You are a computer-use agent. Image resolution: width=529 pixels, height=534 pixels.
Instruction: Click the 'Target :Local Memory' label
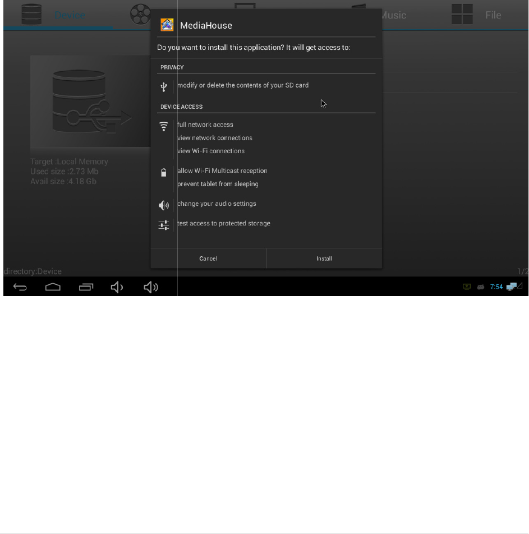coord(69,162)
